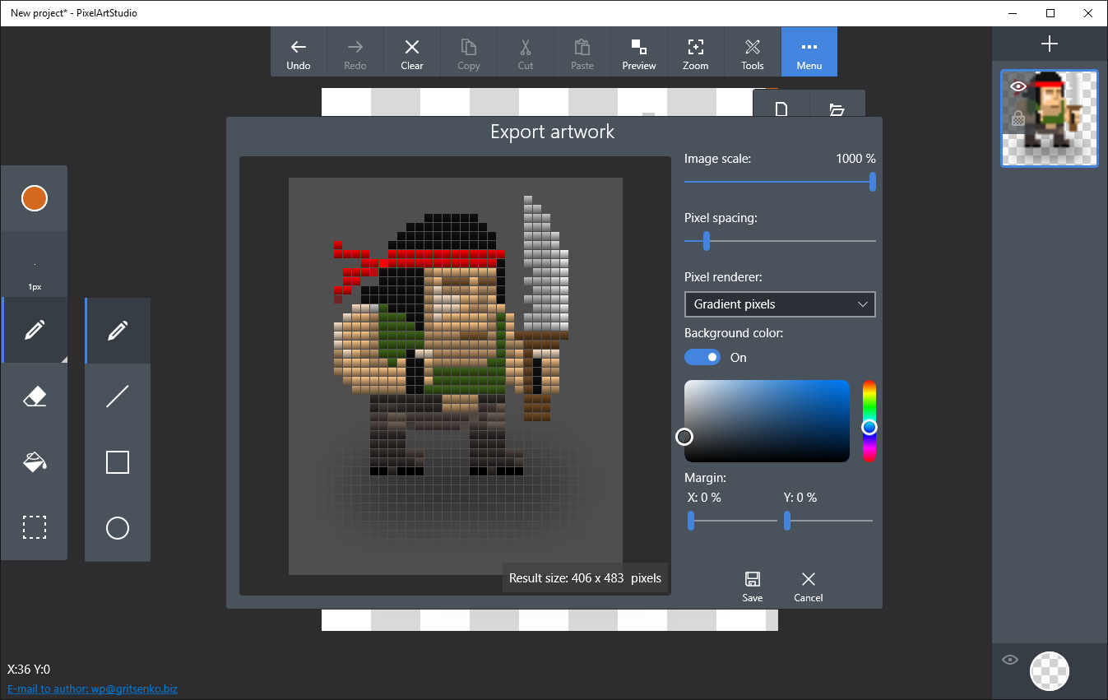Open the Menu toolbar item

click(809, 51)
